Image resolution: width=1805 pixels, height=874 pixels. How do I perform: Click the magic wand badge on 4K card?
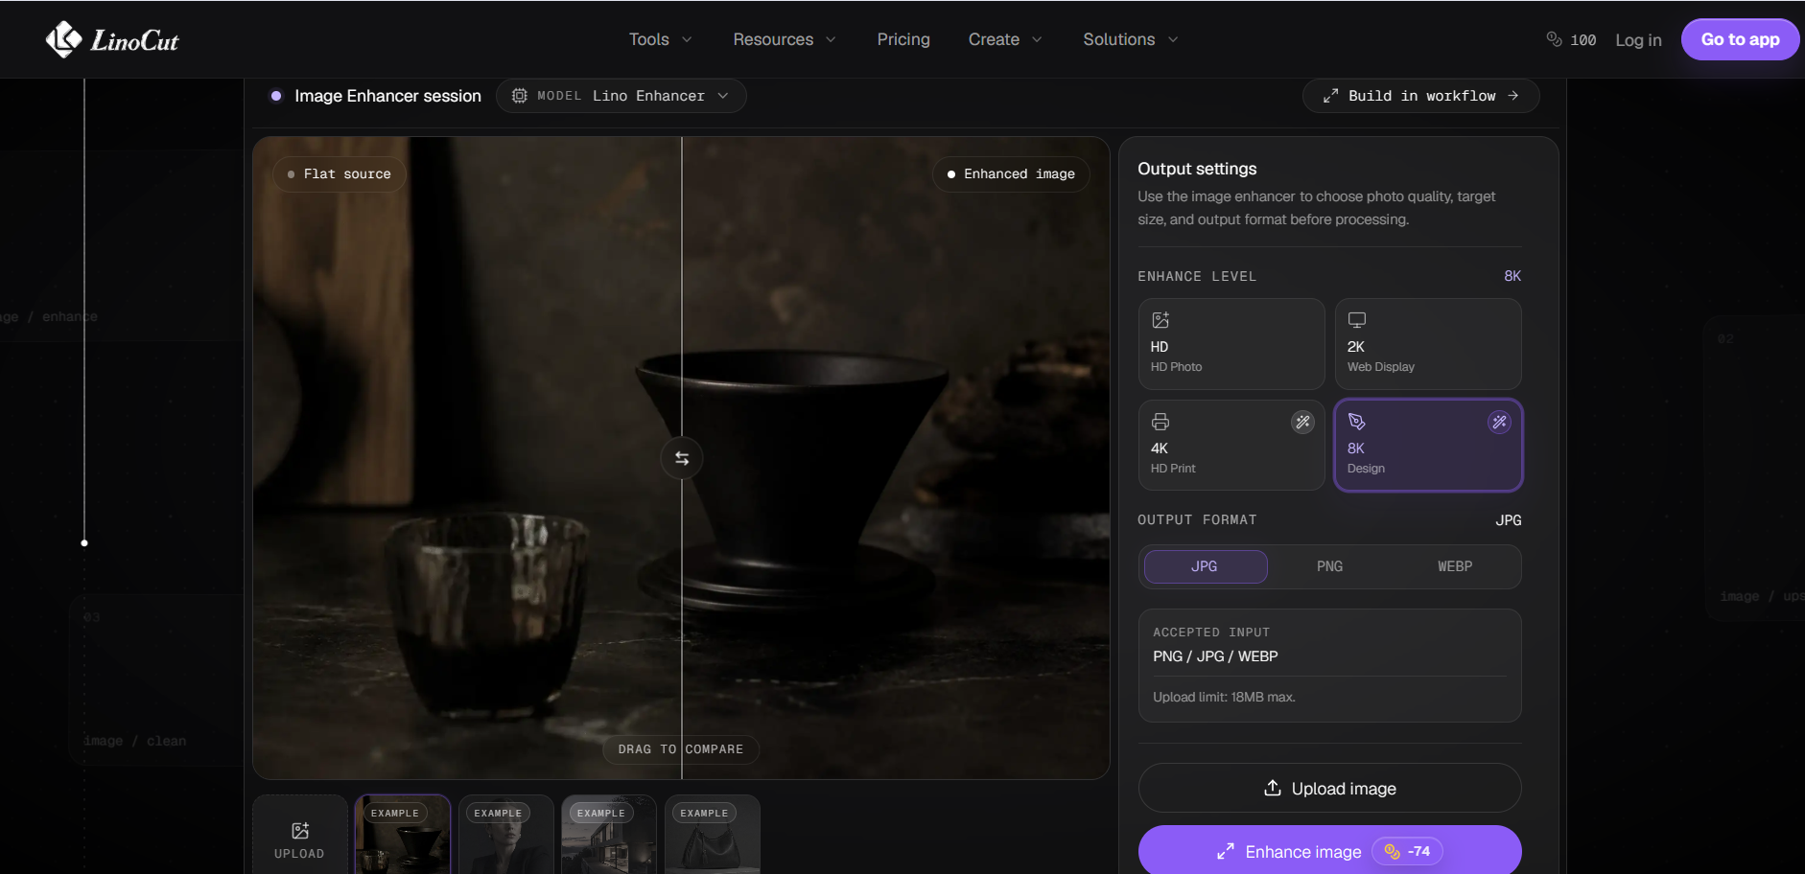(1302, 422)
